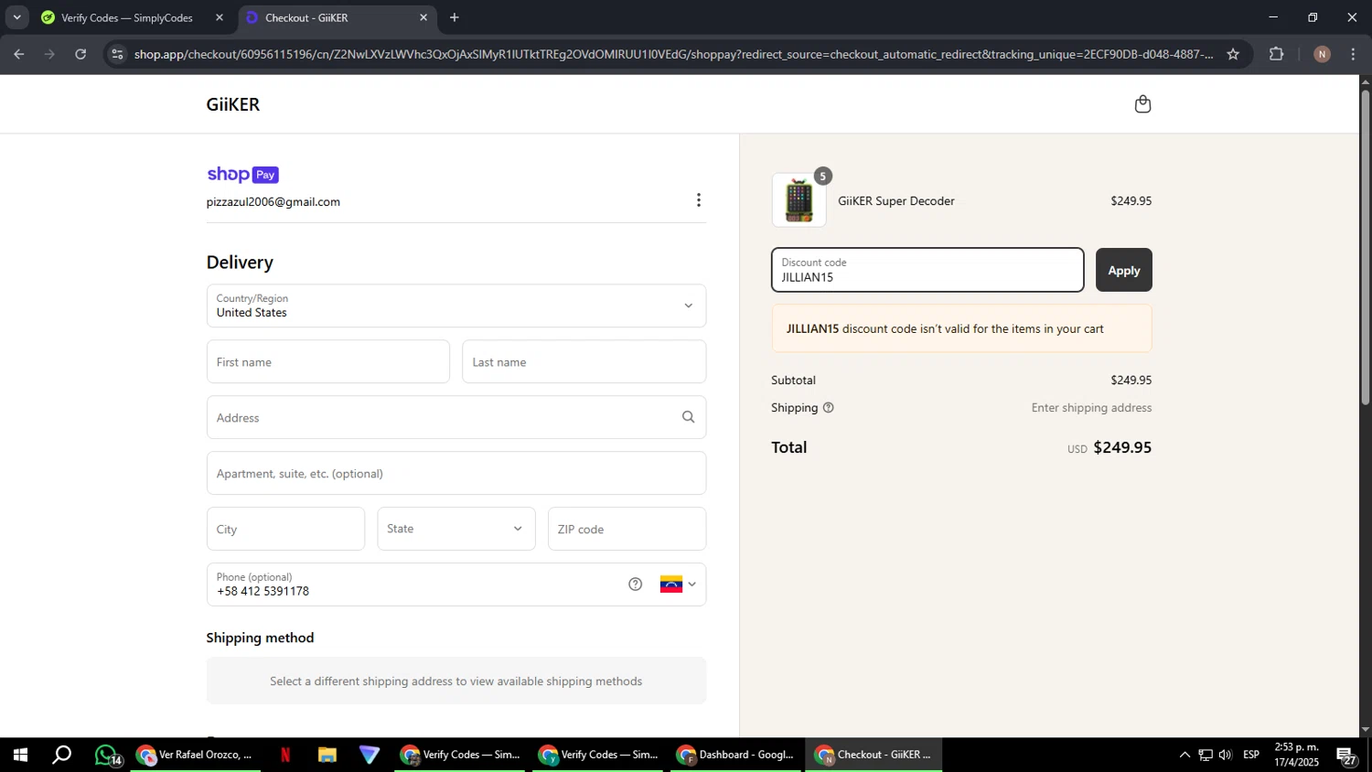Open the blue triangle app in taskbar
The height and width of the screenshot is (772, 1372).
370,756
